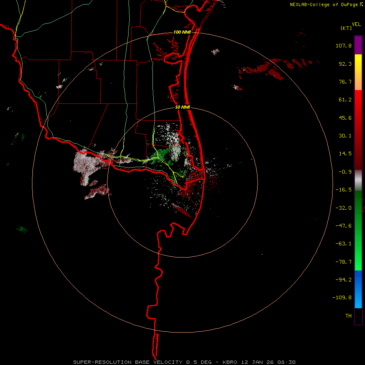The width and height of the screenshot is (365, 365).
Task: Select the -78.7 velocity scale value
Action: click(344, 262)
